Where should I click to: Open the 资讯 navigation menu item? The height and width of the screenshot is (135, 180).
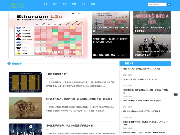[65, 4]
